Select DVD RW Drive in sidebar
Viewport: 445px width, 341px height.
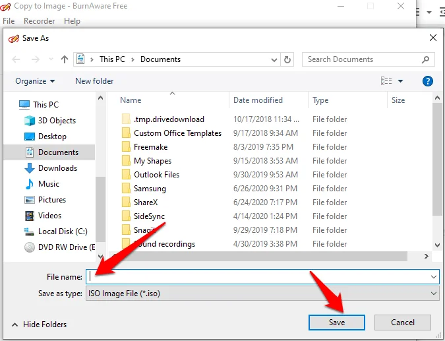(x=67, y=247)
